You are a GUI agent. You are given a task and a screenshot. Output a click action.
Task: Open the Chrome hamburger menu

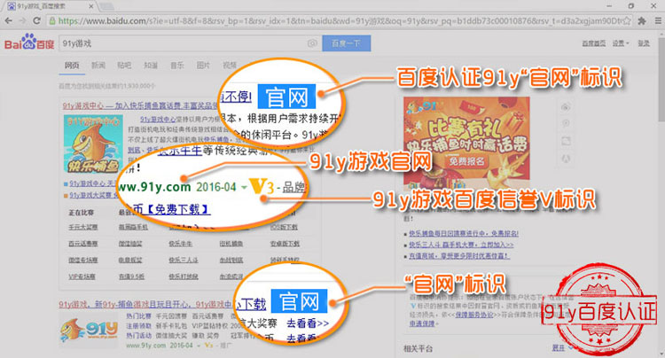click(658, 20)
